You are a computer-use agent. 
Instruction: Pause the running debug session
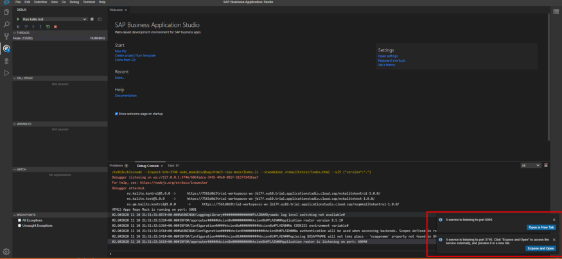(18, 26)
